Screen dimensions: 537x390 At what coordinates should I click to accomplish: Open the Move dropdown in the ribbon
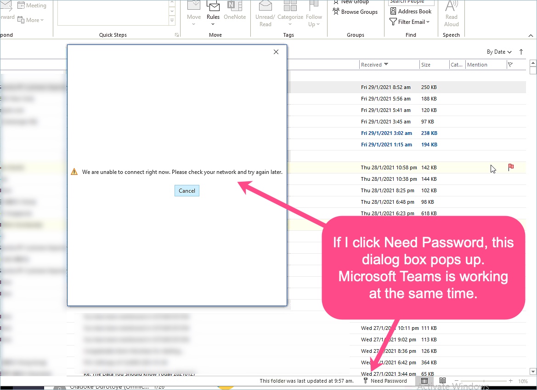[x=194, y=14]
